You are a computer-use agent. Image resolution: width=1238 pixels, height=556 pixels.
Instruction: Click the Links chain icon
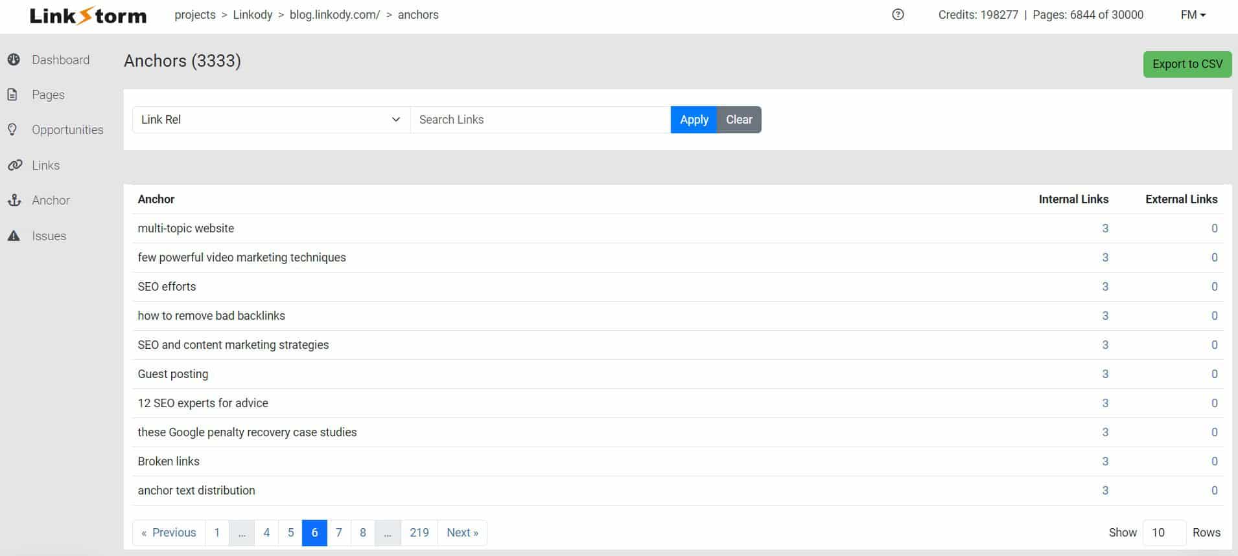point(14,165)
